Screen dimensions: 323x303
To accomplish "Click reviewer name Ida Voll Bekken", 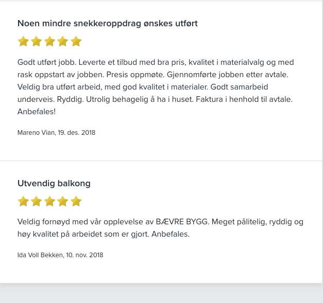I will click(x=40, y=255).
